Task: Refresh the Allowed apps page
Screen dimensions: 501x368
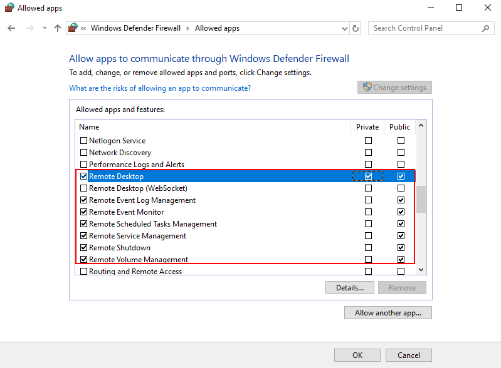Action: [356, 28]
